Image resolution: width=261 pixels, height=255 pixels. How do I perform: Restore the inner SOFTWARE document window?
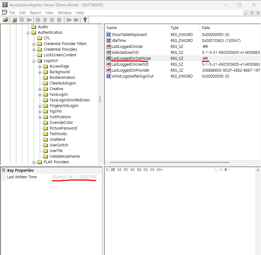252,13
